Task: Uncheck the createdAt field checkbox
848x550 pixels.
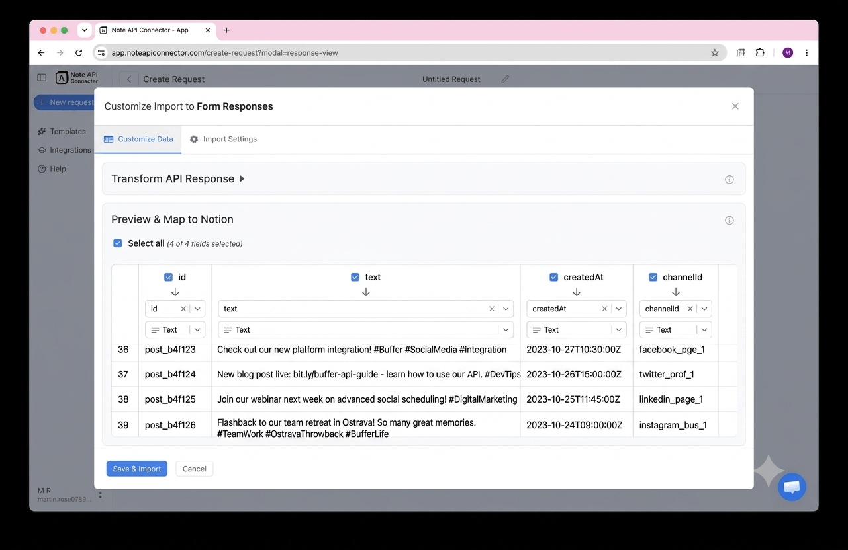Action: [553, 278]
